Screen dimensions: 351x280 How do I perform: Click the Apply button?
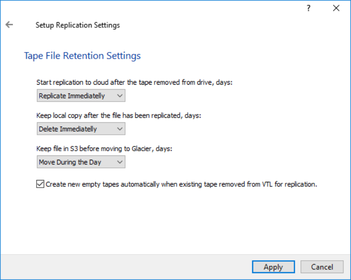(273, 267)
